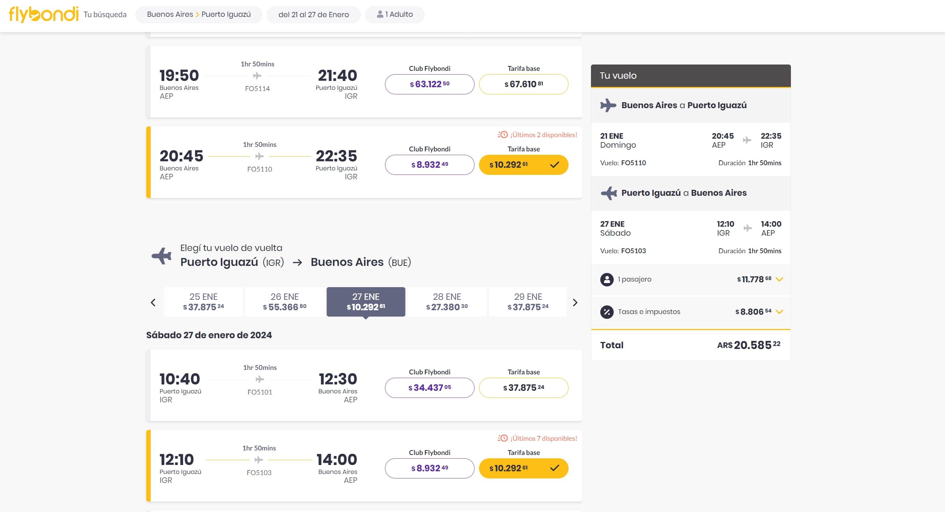The image size is (945, 512).
Task: Click the outbound plane icon in Tu vuelo panel
Action: coord(608,105)
